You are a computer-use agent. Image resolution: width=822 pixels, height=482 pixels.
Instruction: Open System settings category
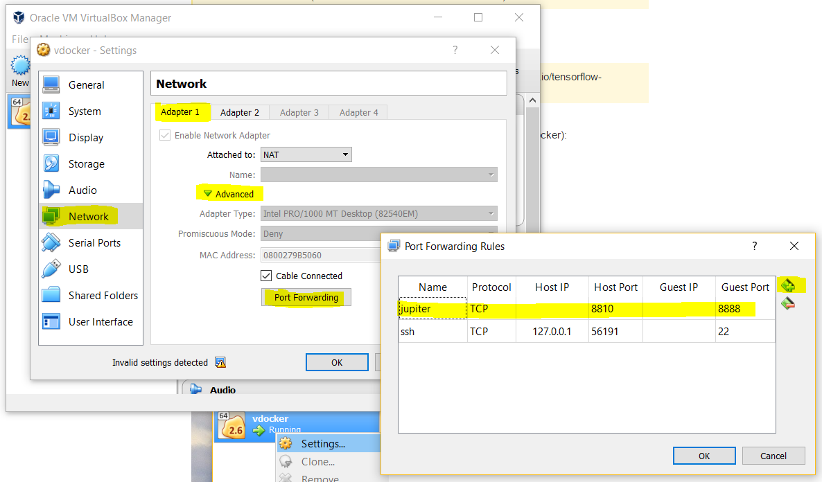coord(90,111)
